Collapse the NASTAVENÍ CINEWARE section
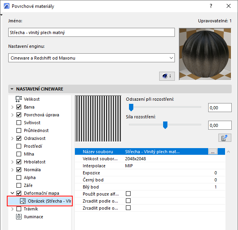 [x=12, y=89]
